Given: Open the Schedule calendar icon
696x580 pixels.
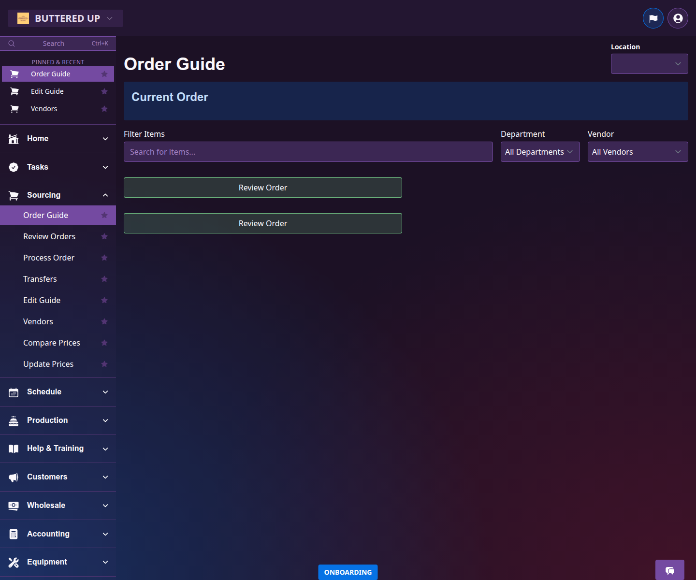Looking at the screenshot, I should 13,392.
